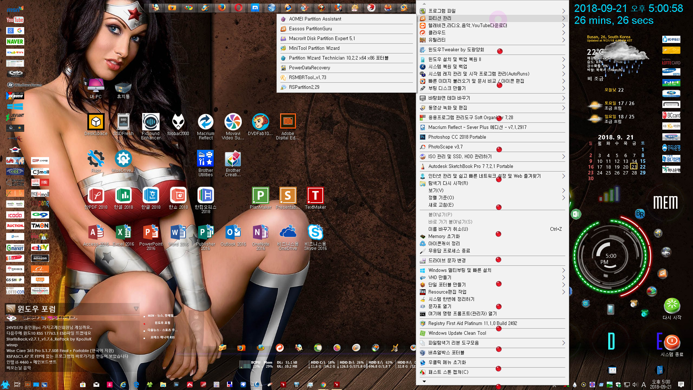Expand the 보기(V) submenu arrow
693x390 pixels.
[x=563, y=190]
